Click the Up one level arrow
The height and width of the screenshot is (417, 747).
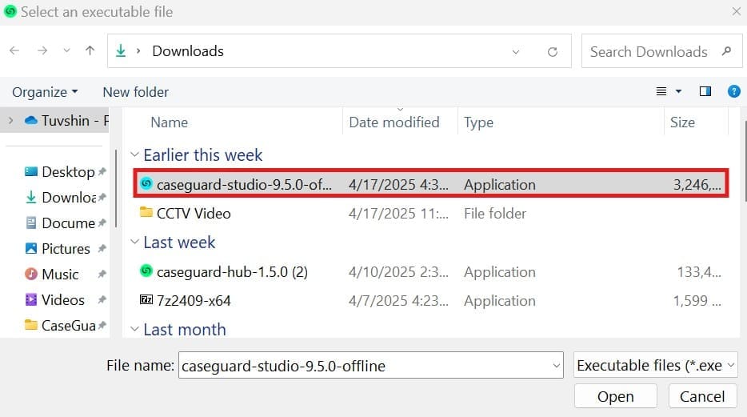click(x=90, y=50)
